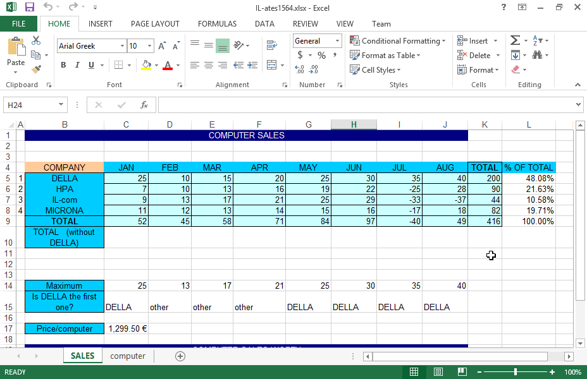Toggle Merge & Center on selection

pos(272,66)
